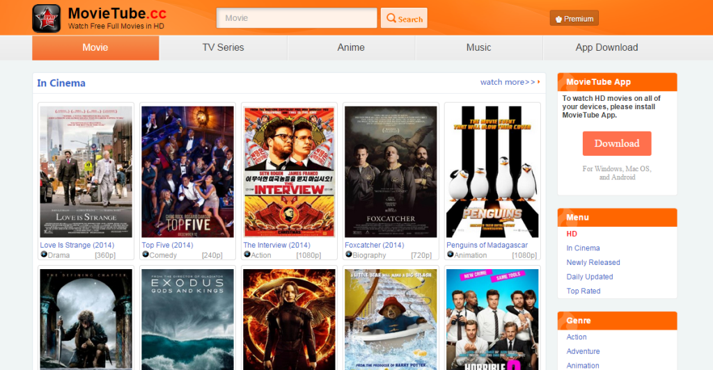Screen dimensions: 713x370
Task: Click the MovieTube star logo icon
Action: pos(47,19)
